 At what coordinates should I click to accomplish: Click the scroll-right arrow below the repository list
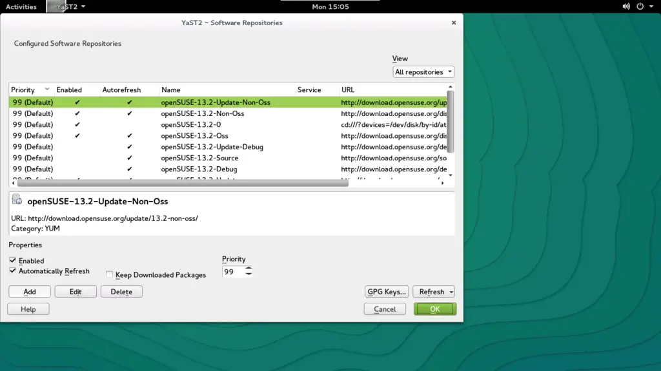(442, 183)
